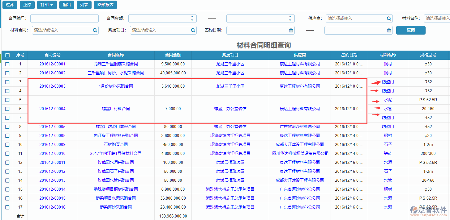This screenshot has height=220, width=450.
Task: Click the supplier lookup magnifier icon
Action: pos(389,19)
